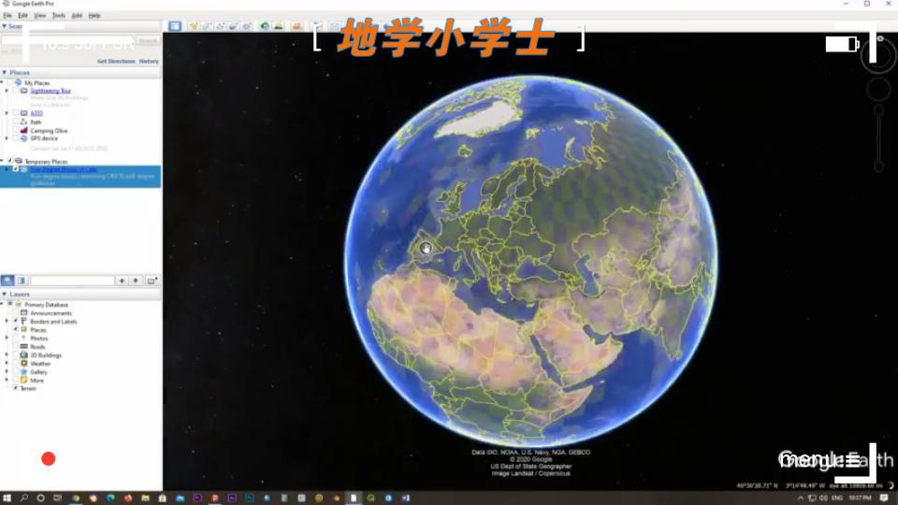This screenshot has height=505, width=898.
Task: Open the File menu
Action: click(7, 16)
